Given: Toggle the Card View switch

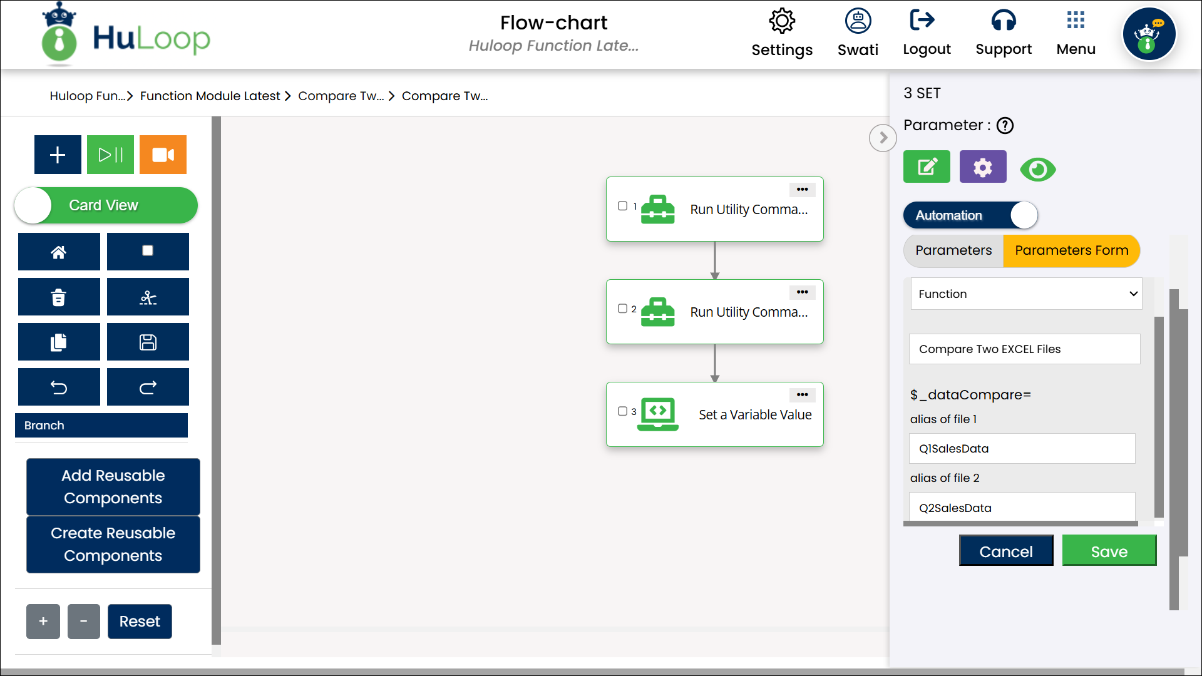Looking at the screenshot, I should tap(106, 205).
